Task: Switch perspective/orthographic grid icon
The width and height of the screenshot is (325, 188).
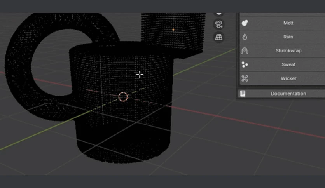Action: (x=218, y=37)
